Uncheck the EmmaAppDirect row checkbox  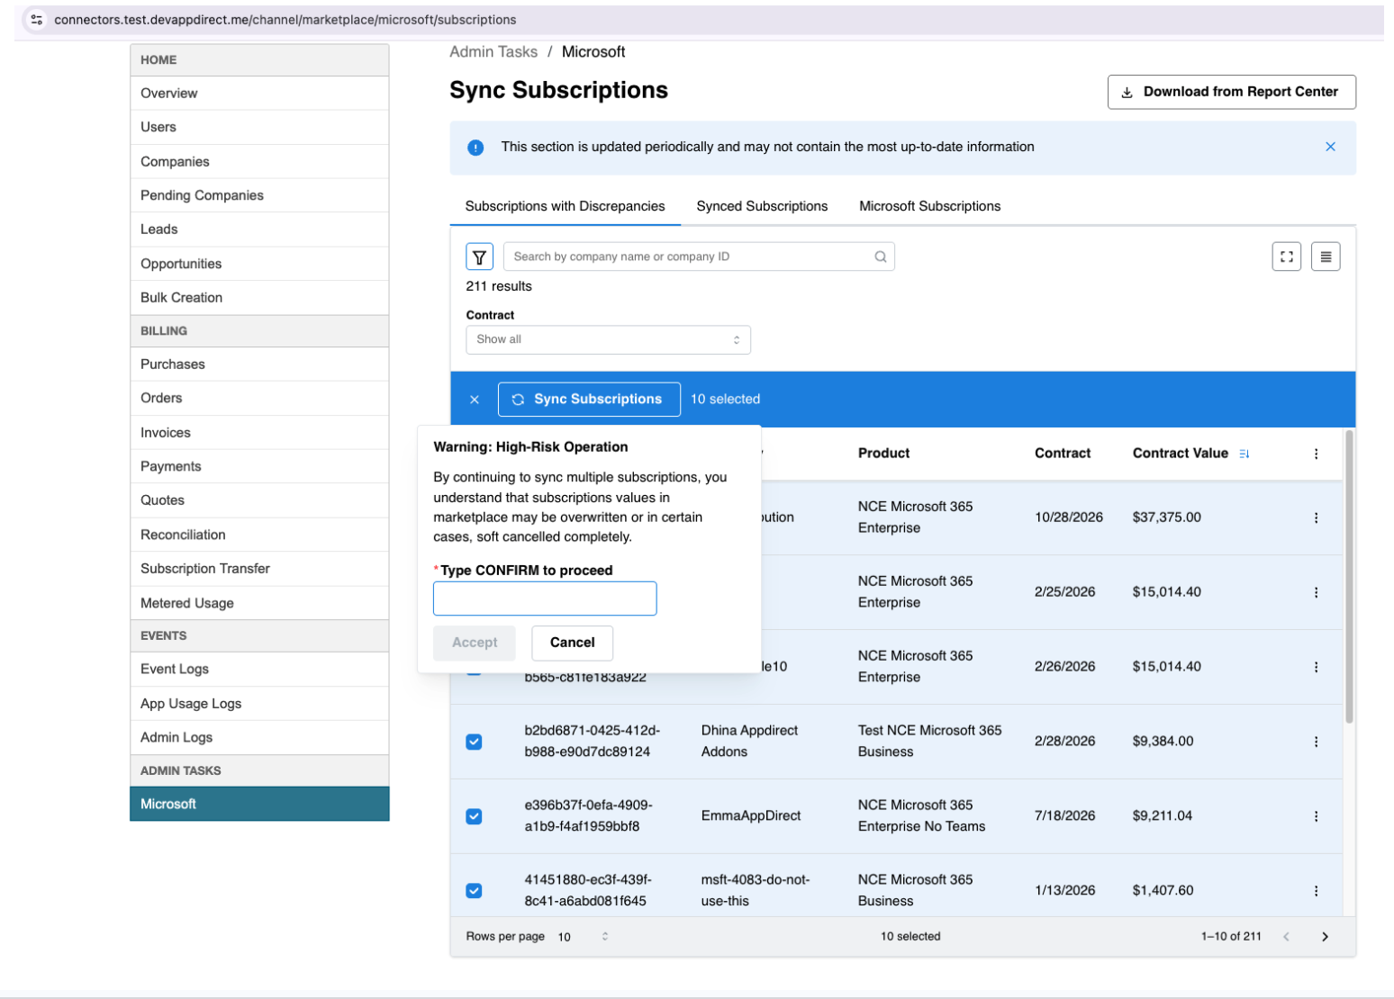(x=474, y=816)
